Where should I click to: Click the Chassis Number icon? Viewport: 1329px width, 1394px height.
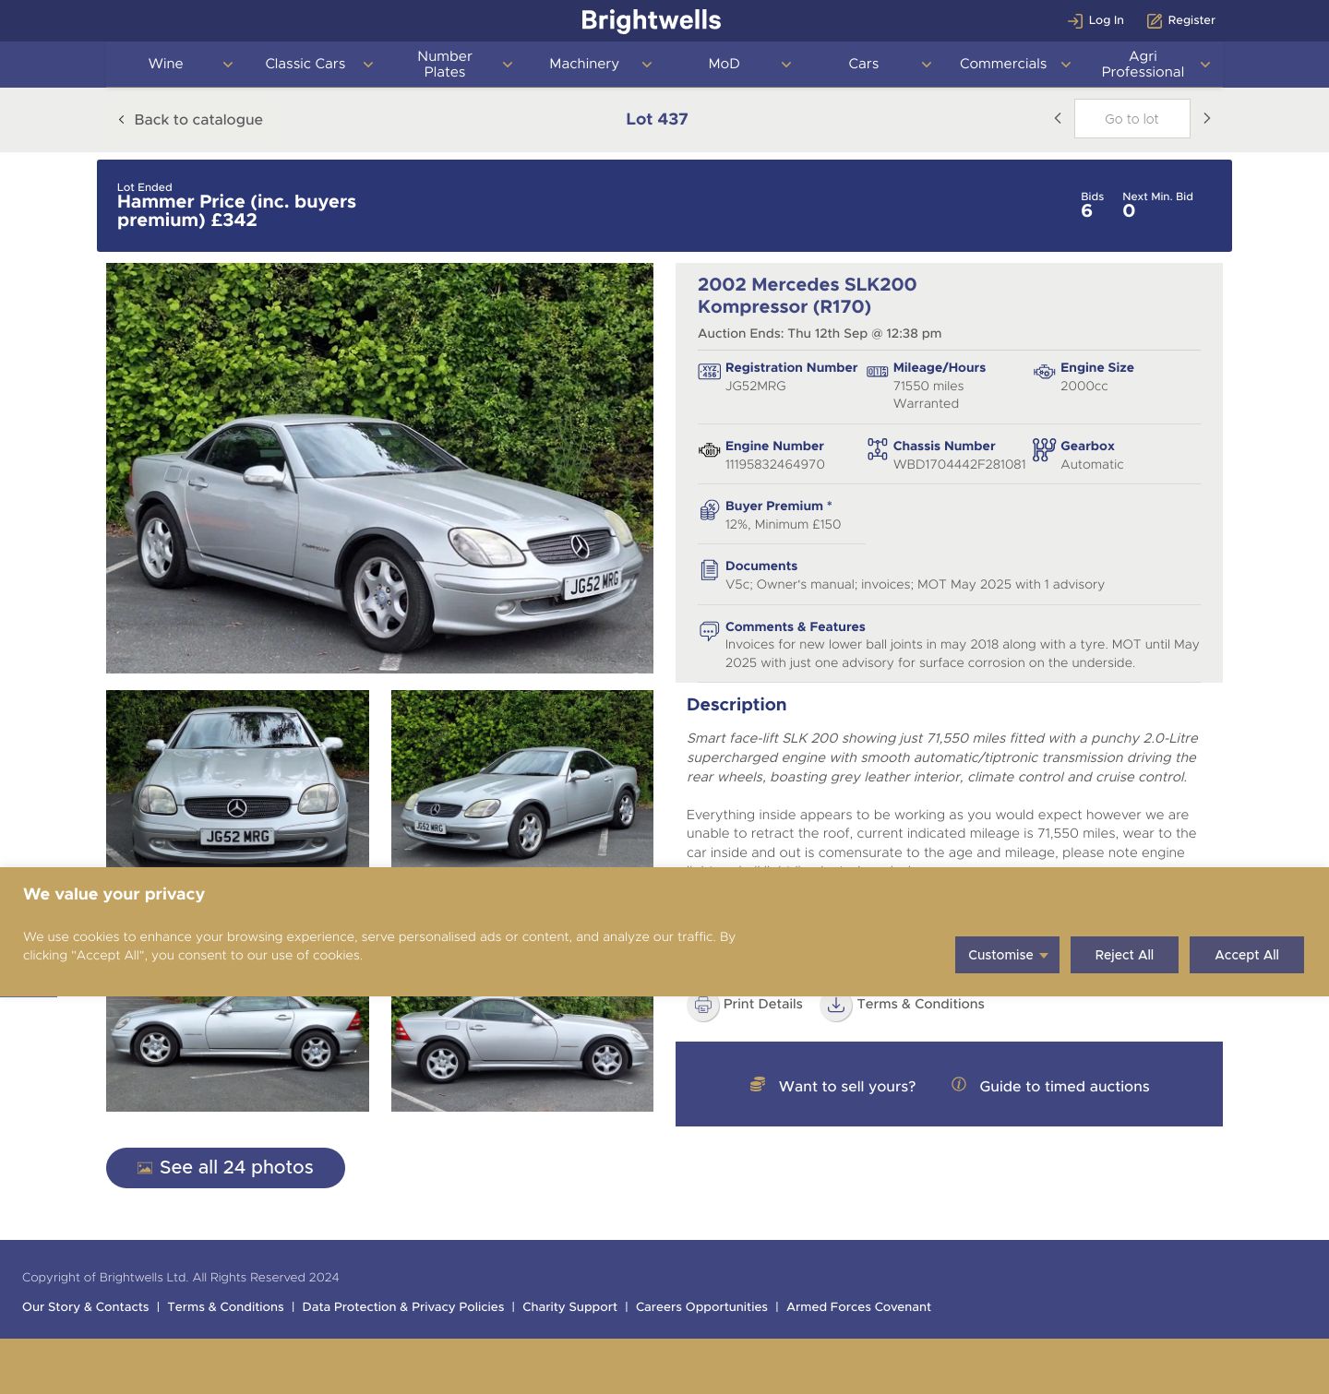point(877,449)
